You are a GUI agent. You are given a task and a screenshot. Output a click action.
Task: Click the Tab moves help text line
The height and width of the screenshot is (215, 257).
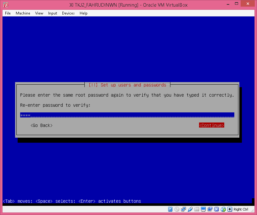tap(72, 201)
